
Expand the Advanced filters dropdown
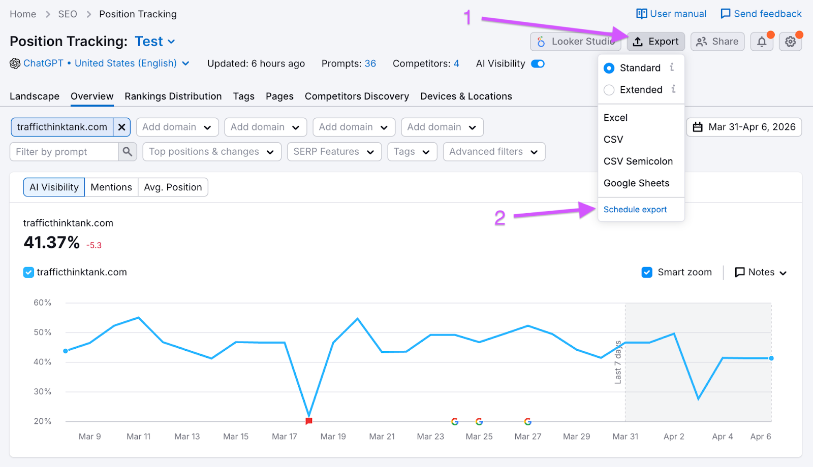pyautogui.click(x=493, y=152)
